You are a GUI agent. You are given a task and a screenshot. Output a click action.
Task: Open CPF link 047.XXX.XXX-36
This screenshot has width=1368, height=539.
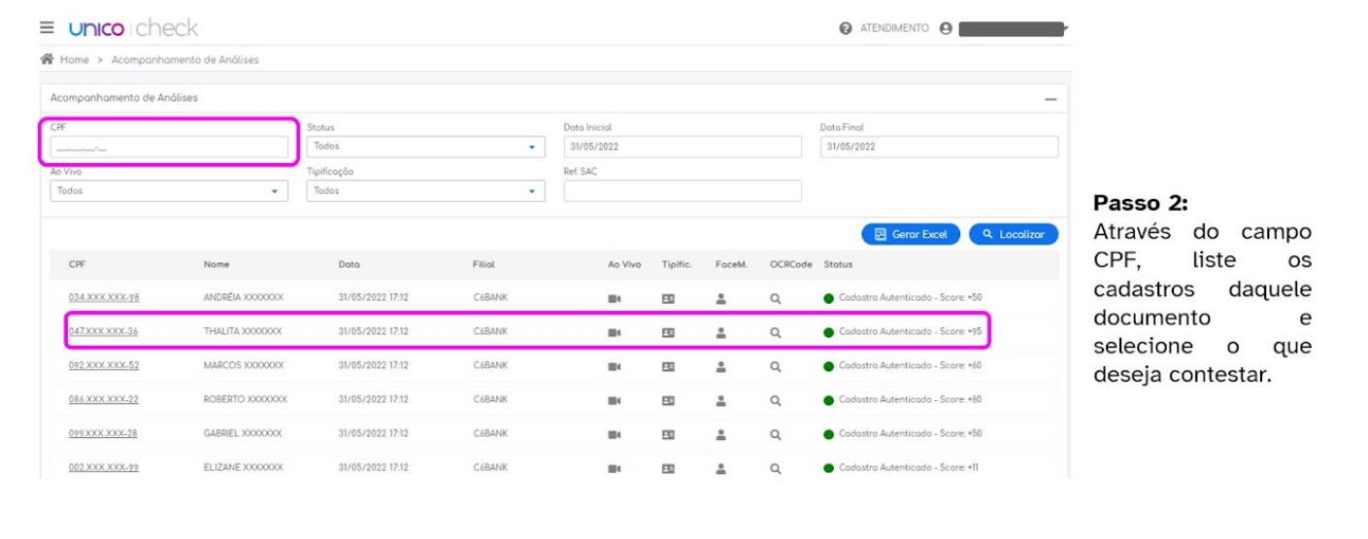tap(103, 331)
